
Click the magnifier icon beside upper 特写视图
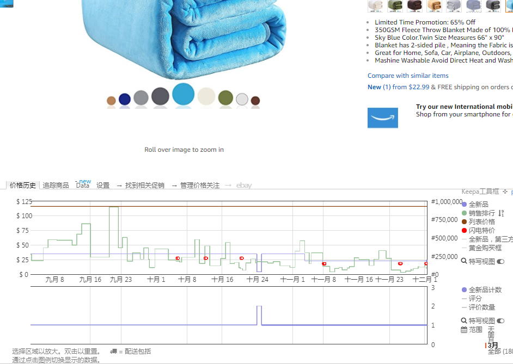click(464, 261)
